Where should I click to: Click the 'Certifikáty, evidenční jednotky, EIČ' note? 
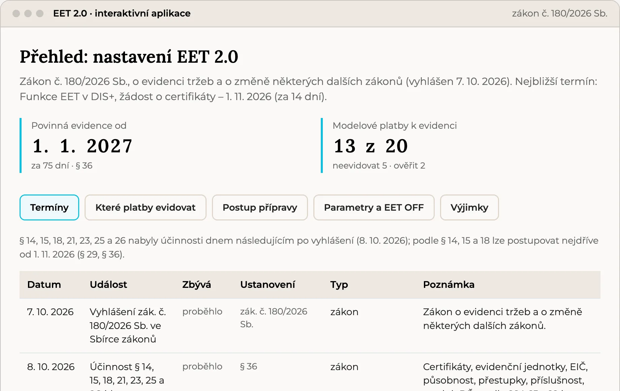tap(505, 367)
